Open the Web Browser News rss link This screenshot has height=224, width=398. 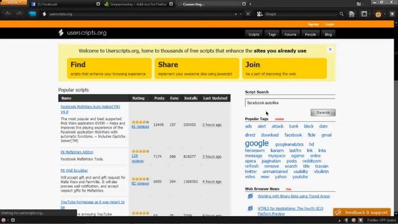tap(289, 189)
